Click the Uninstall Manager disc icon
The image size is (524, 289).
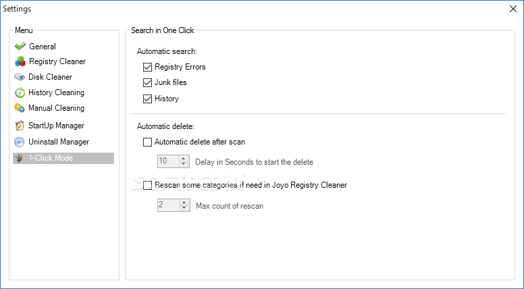tap(20, 142)
